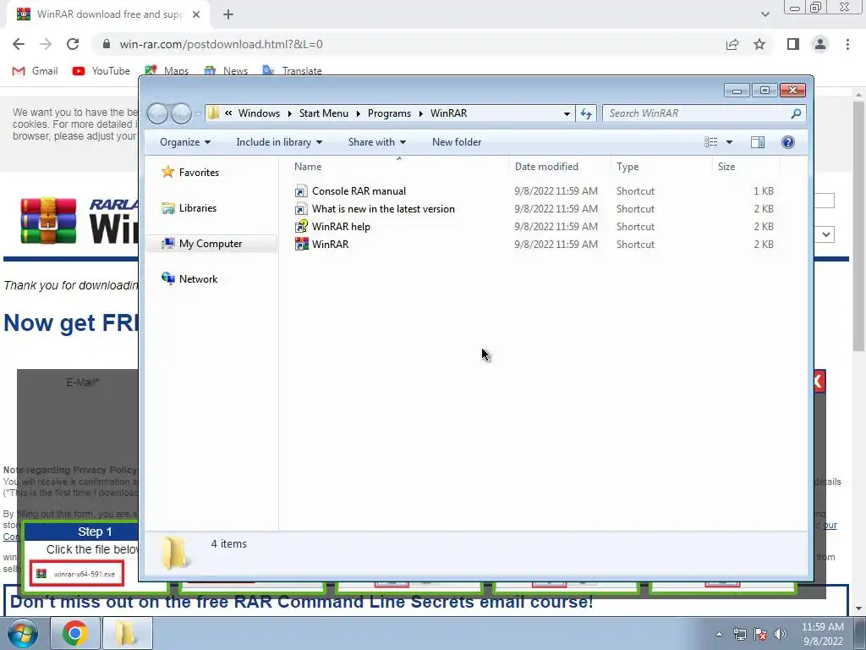
Task: Sort files by the Type column
Action: 661,167
